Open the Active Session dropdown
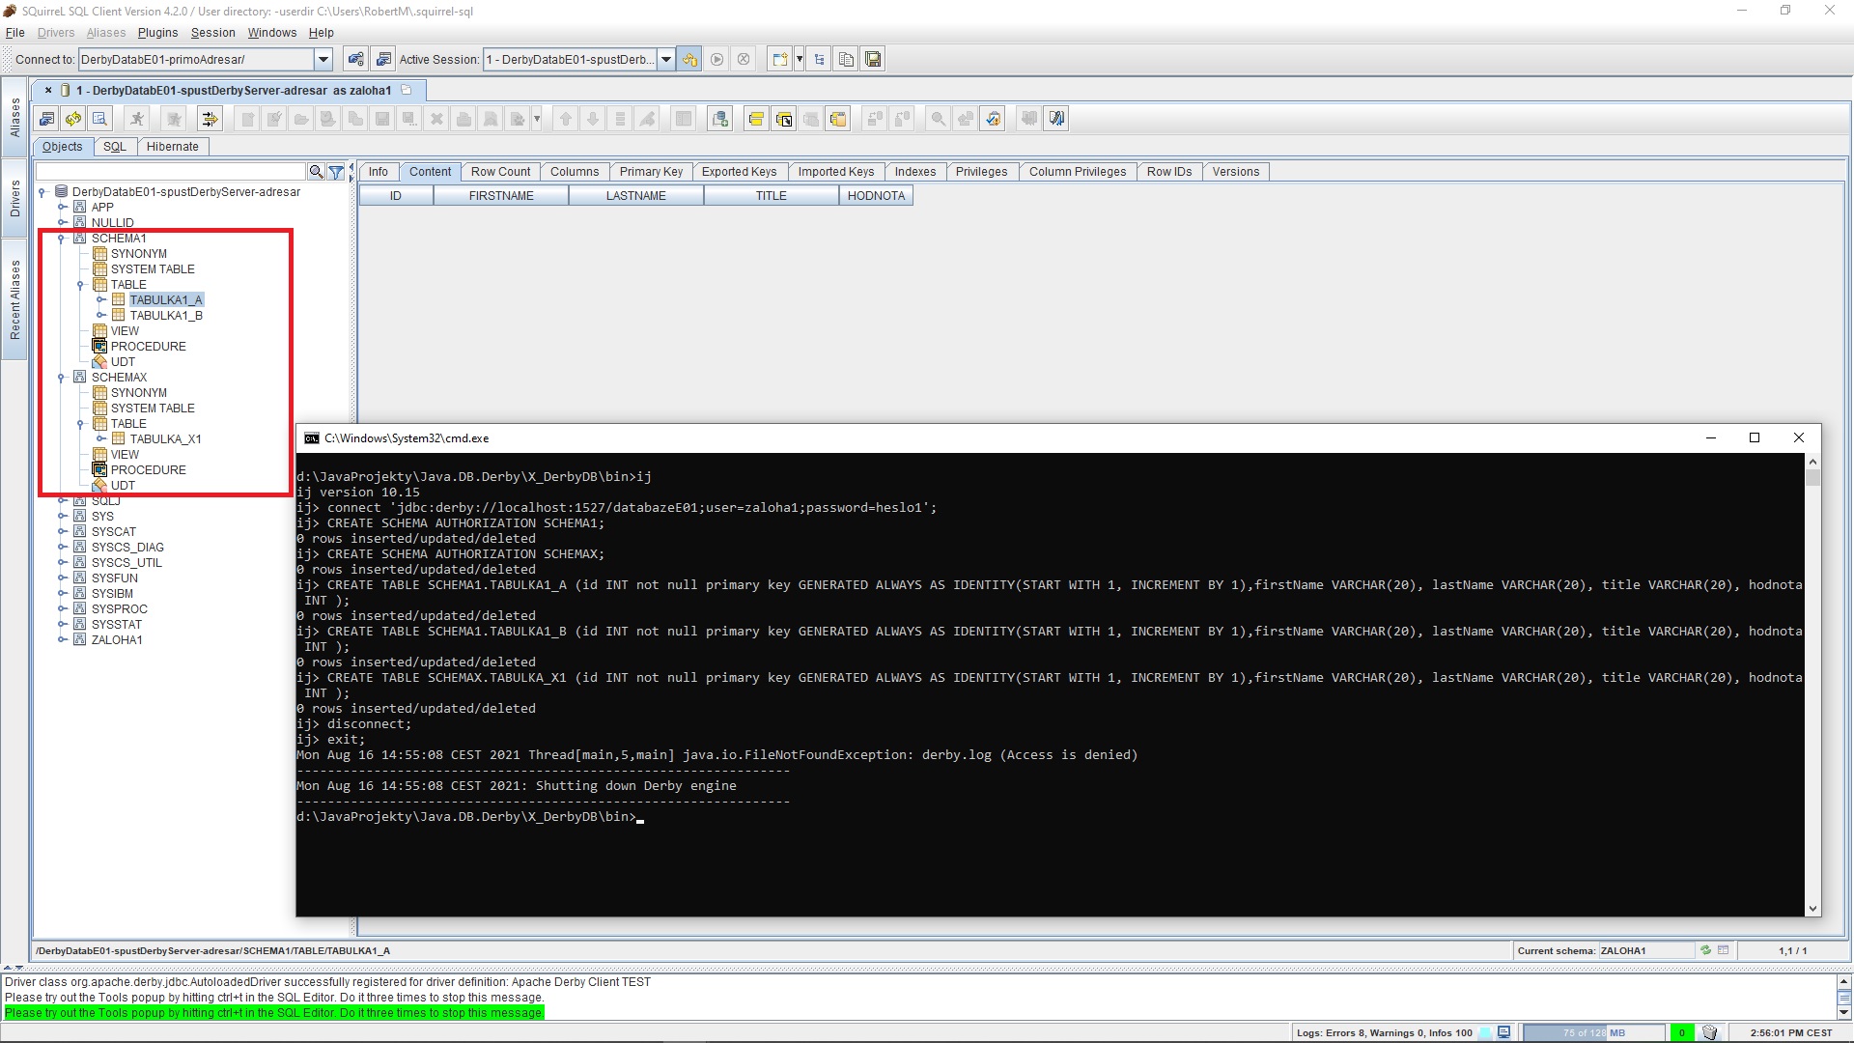Screen dimensions: 1854x1043 (x=665, y=60)
